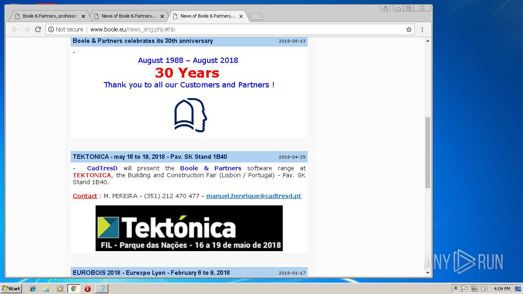Click the 30 Years red heading

[x=187, y=73]
